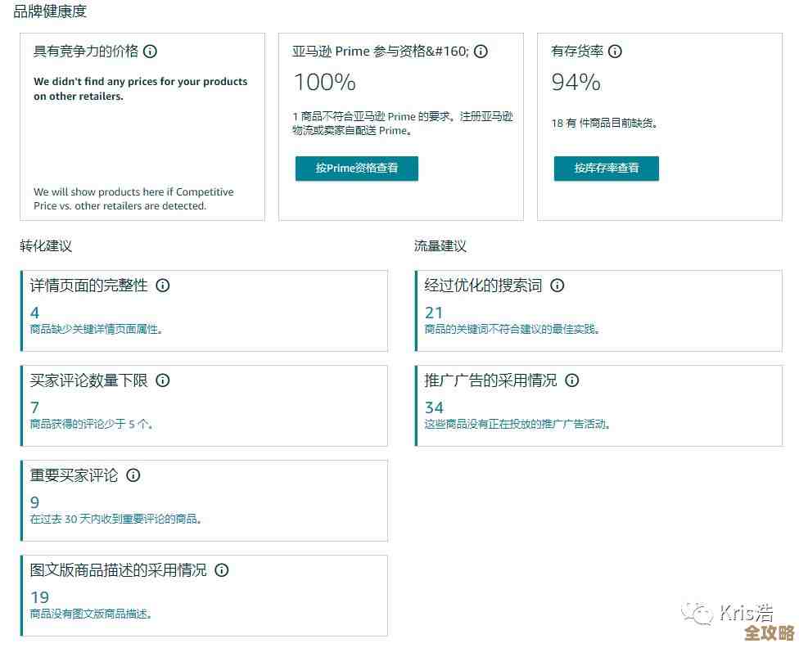
Task: Open the info tooltip for 具有竞争力的价格
Action: (150, 52)
